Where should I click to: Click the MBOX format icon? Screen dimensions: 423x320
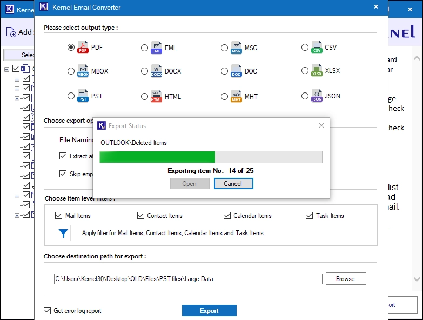[x=83, y=71]
